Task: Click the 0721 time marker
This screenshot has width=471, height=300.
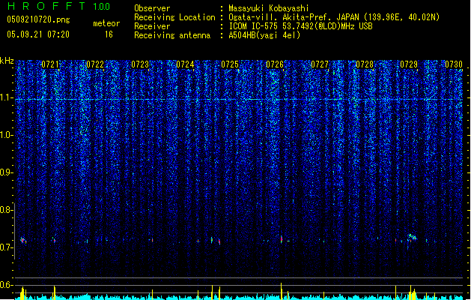Action: [x=50, y=64]
